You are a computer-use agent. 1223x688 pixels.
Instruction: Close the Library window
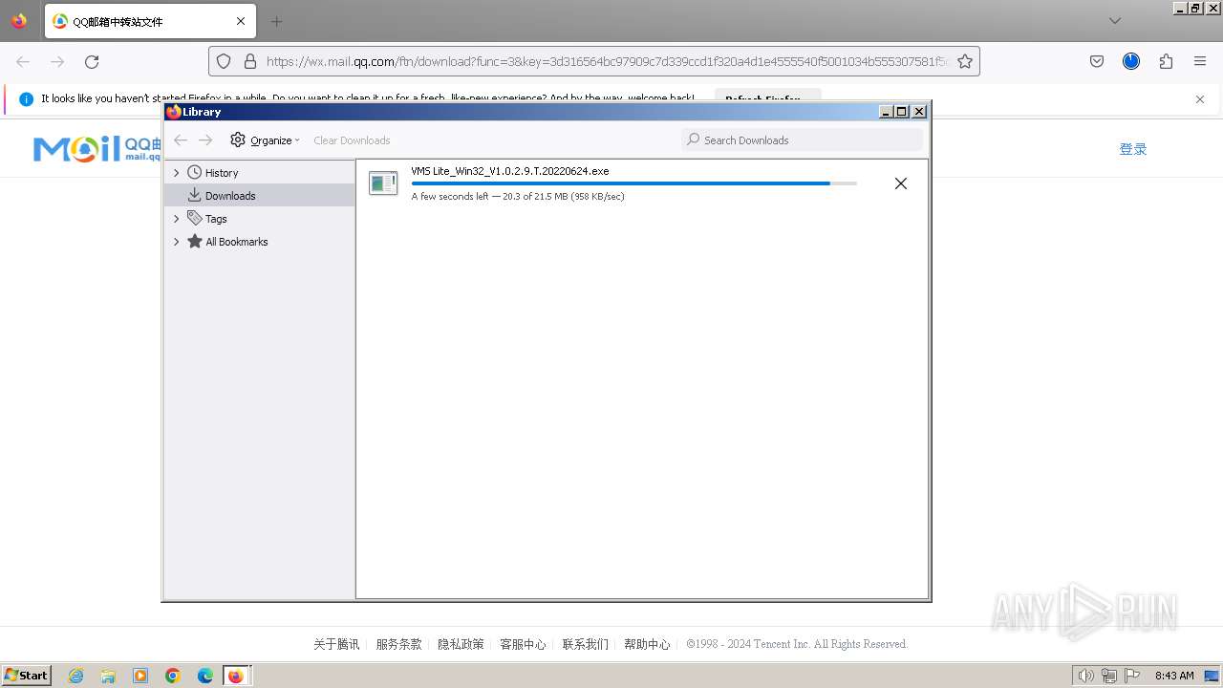click(919, 112)
